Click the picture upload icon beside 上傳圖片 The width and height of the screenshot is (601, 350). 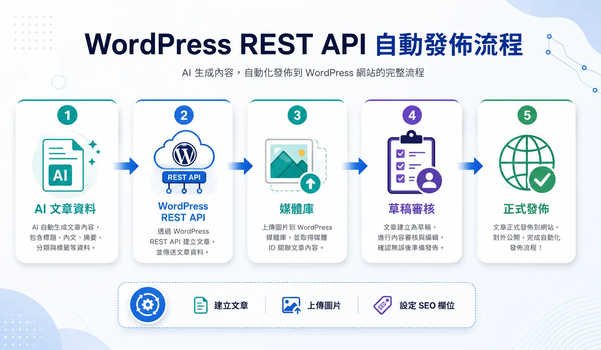(x=291, y=305)
